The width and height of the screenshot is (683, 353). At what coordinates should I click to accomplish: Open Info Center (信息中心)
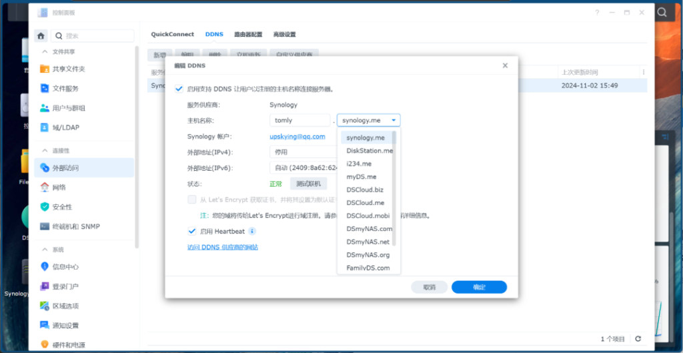click(x=84, y=267)
